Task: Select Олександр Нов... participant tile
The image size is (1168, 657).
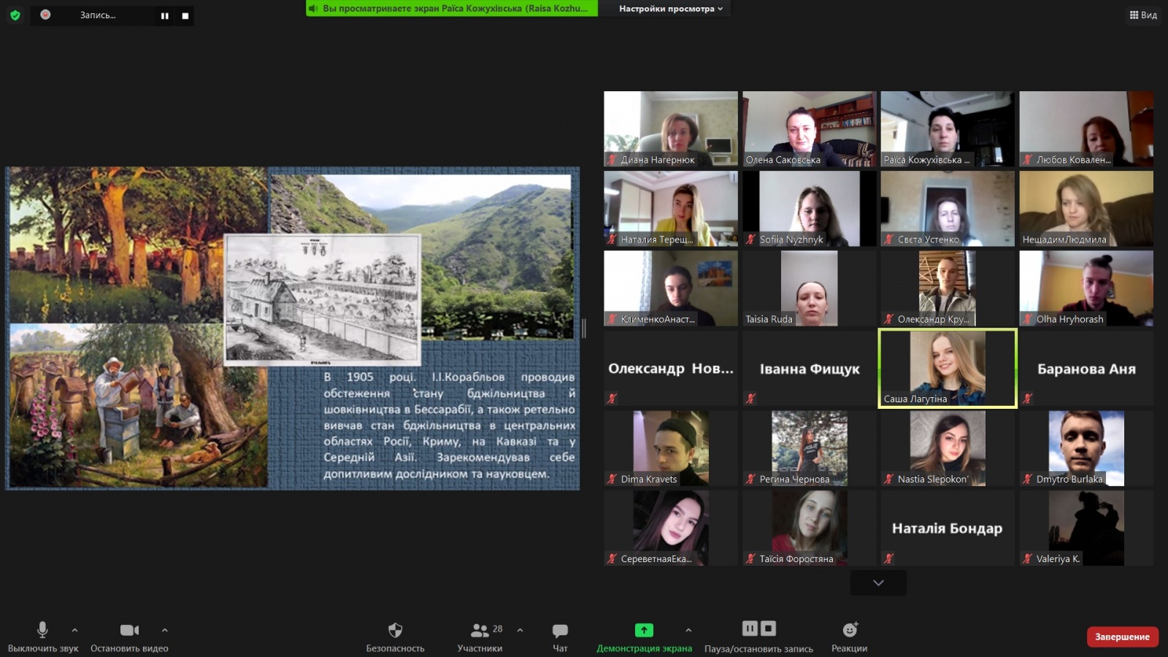Action: click(671, 368)
